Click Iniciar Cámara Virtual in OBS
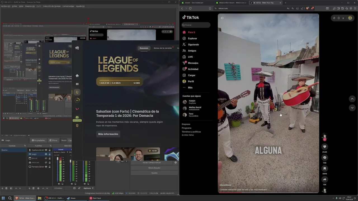Image resolution: width=358 pixels, height=201 pixels. click(152, 162)
